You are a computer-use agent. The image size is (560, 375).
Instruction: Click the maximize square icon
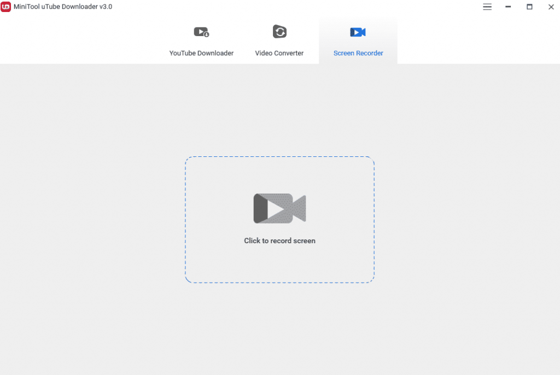529,7
